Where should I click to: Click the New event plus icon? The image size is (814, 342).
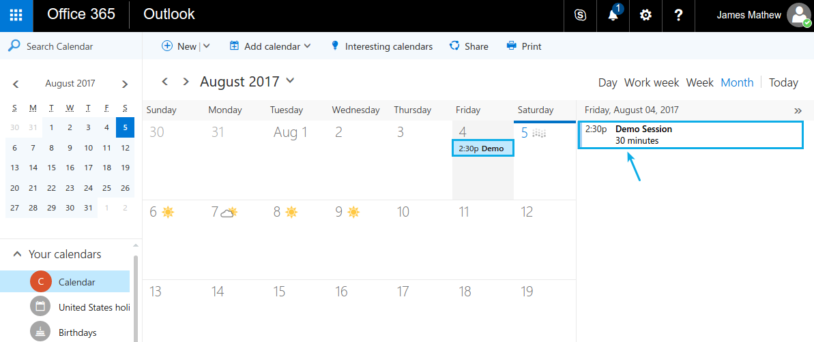click(x=167, y=46)
